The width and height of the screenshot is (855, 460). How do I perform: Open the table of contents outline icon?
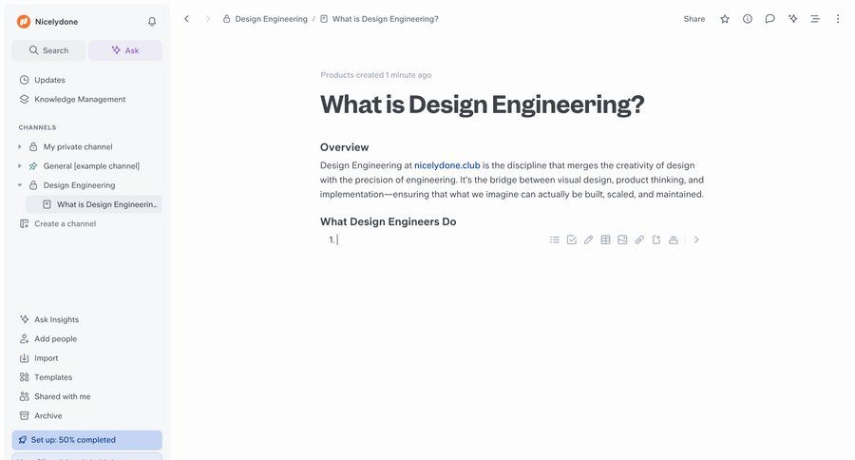pos(814,19)
